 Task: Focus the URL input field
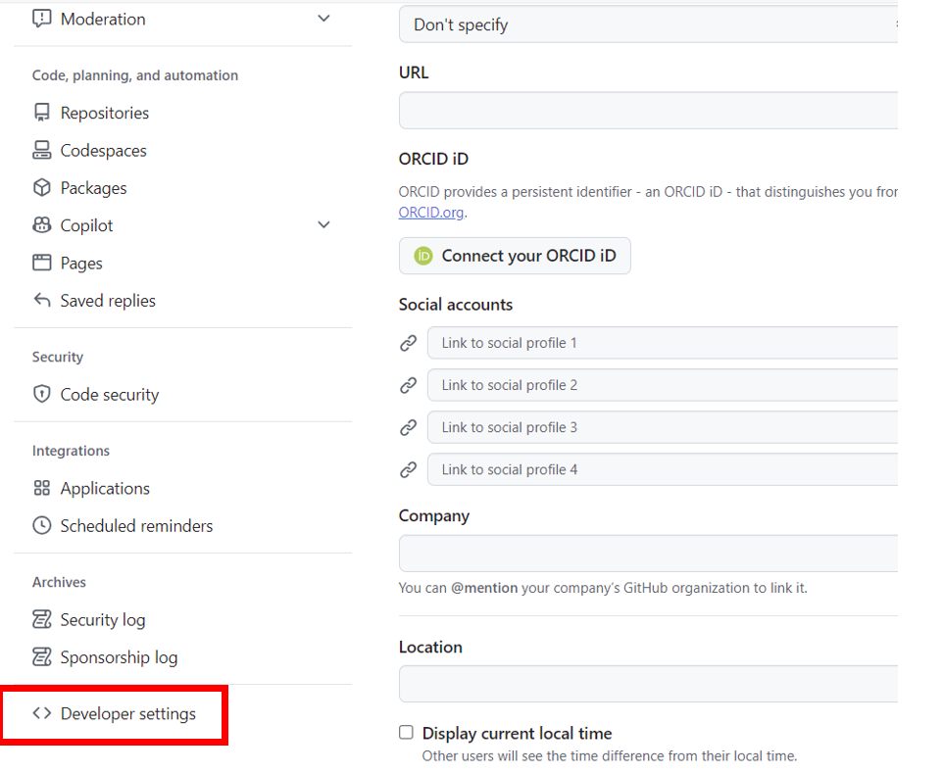648,111
